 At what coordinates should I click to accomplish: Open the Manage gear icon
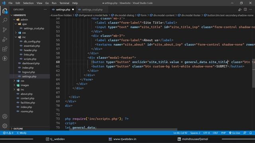[x=5, y=126]
